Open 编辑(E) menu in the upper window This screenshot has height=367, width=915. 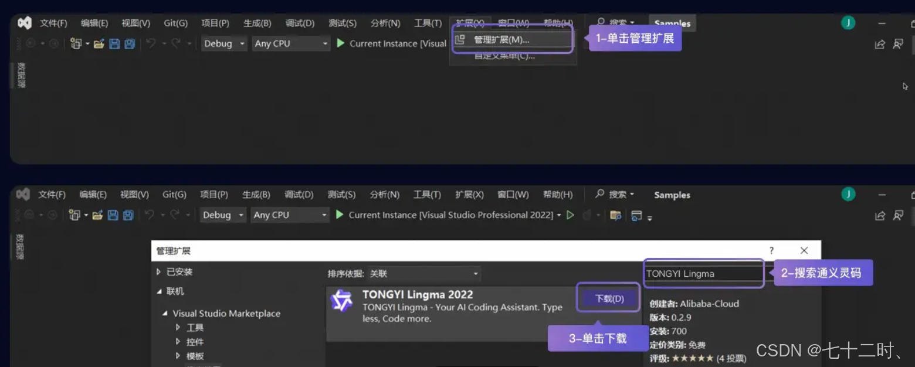94,23
